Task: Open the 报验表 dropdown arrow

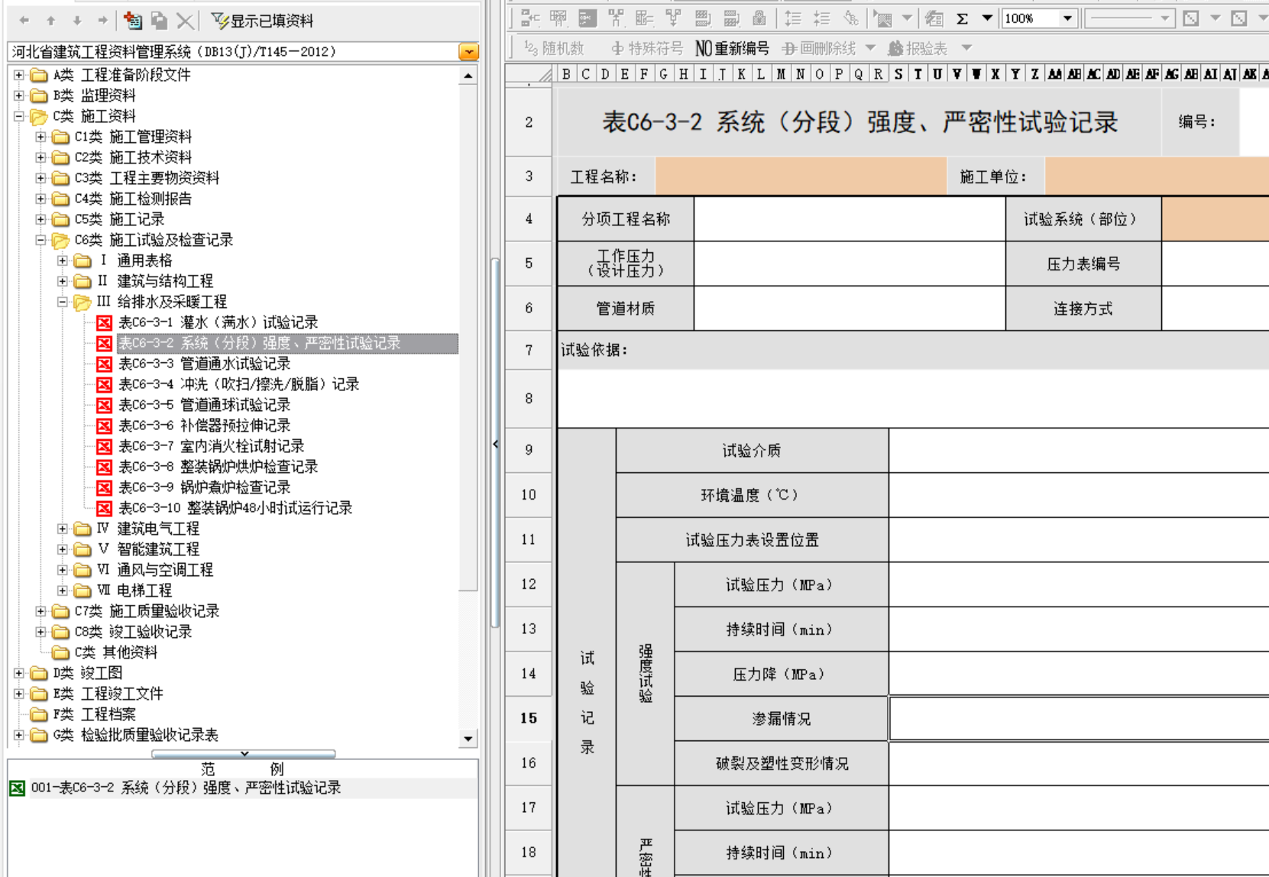Action: [966, 48]
